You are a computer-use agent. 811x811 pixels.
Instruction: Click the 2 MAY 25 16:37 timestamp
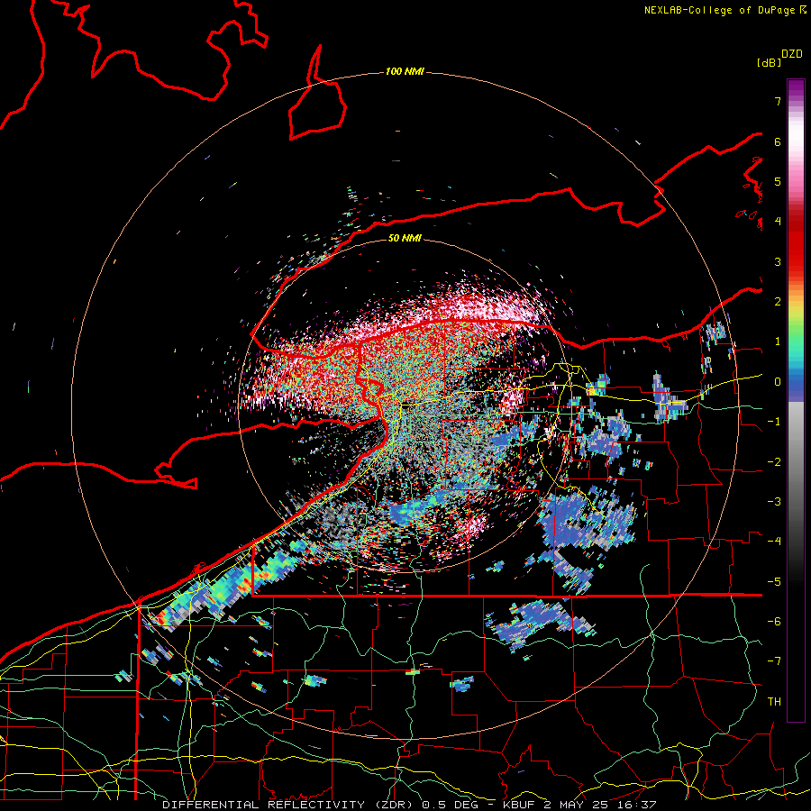point(600,805)
